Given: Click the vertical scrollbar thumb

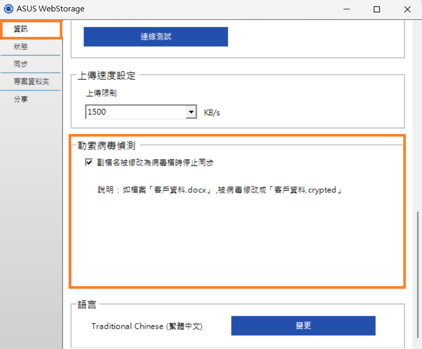Looking at the screenshot, I should point(418,274).
